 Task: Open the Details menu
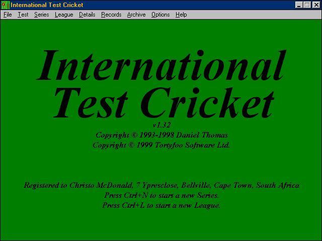[87, 15]
